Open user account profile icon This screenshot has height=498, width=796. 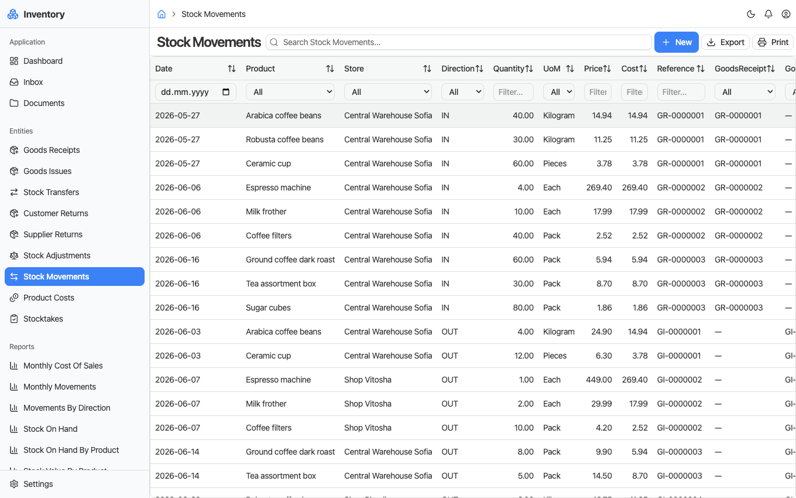786,14
